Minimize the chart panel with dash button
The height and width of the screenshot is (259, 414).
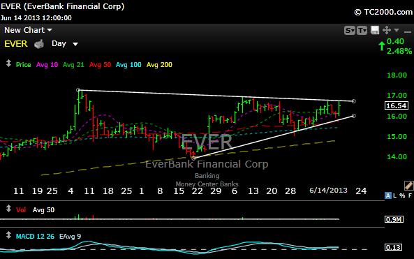click(408, 32)
